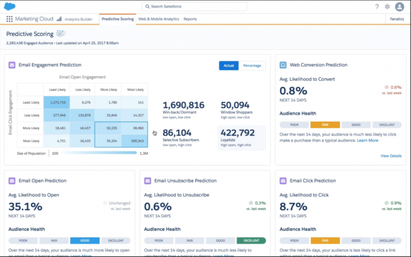
Task: Click the Salesforce cloud logo
Action: (10, 6)
